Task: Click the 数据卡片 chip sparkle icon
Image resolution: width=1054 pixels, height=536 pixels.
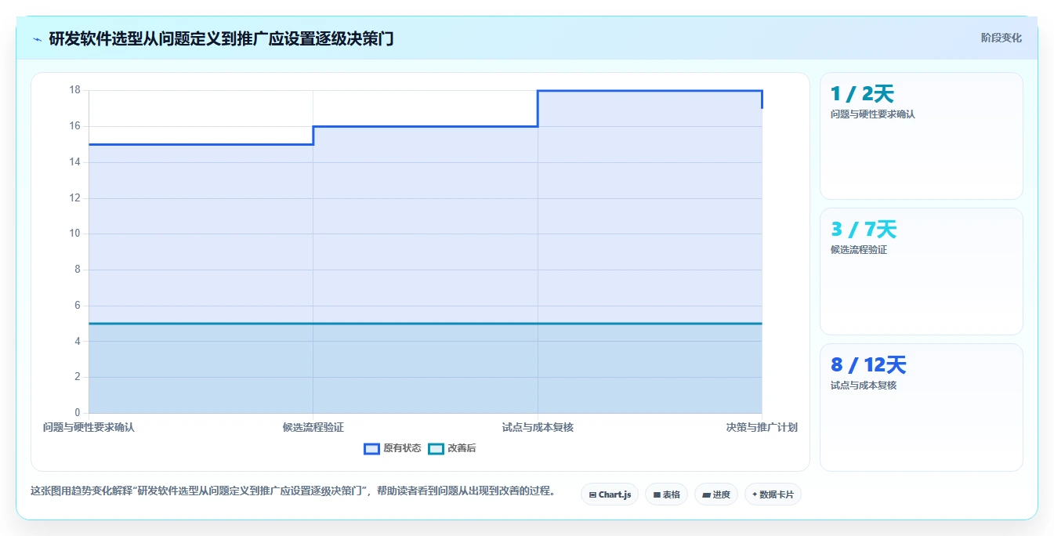Action: [755, 494]
